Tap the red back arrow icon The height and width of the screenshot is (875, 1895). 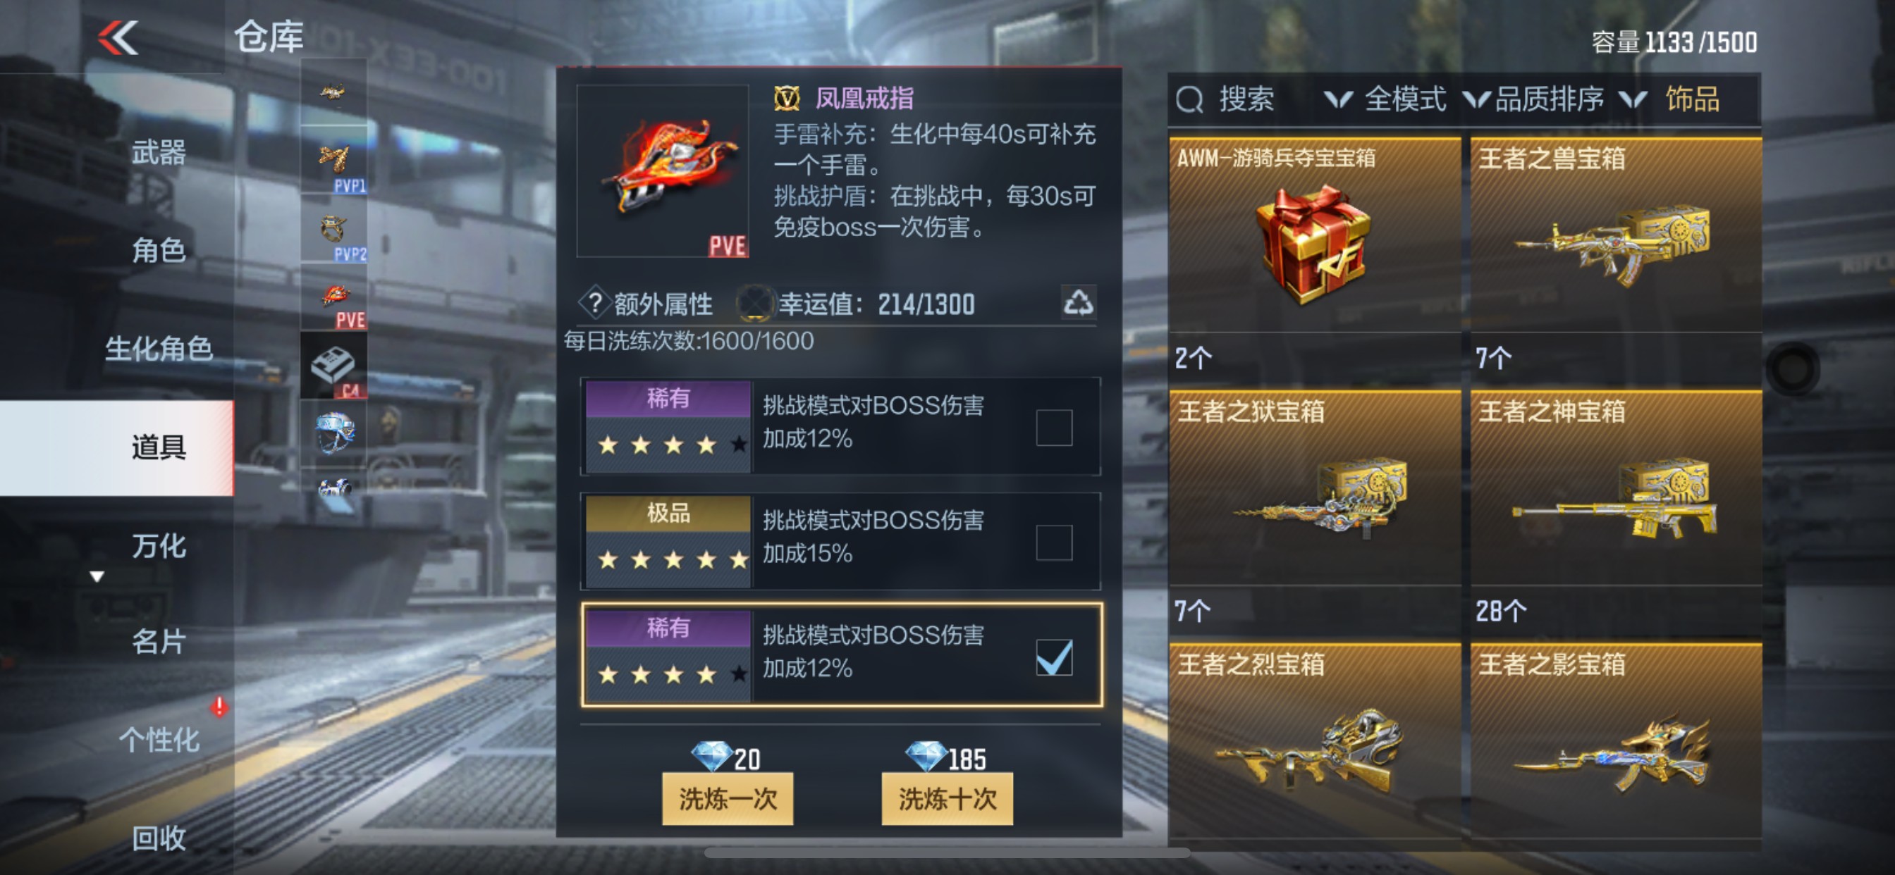click(118, 37)
